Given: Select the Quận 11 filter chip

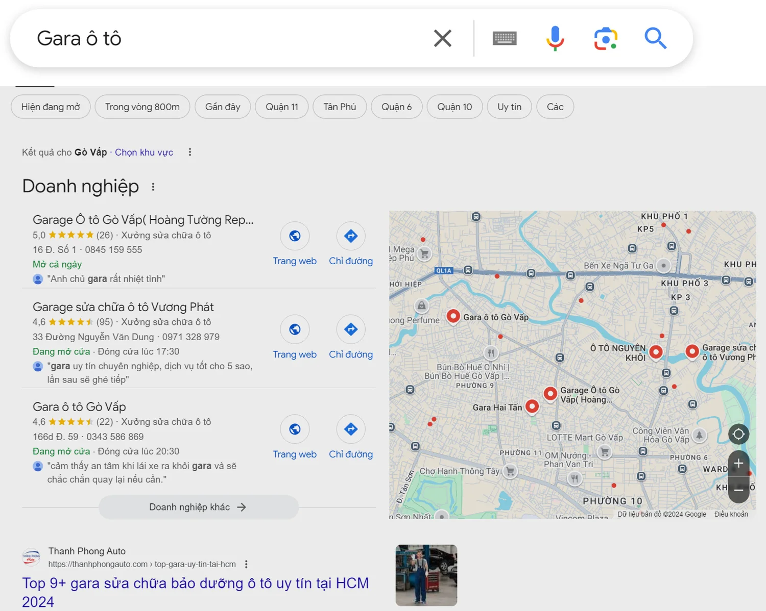Looking at the screenshot, I should pyautogui.click(x=282, y=107).
